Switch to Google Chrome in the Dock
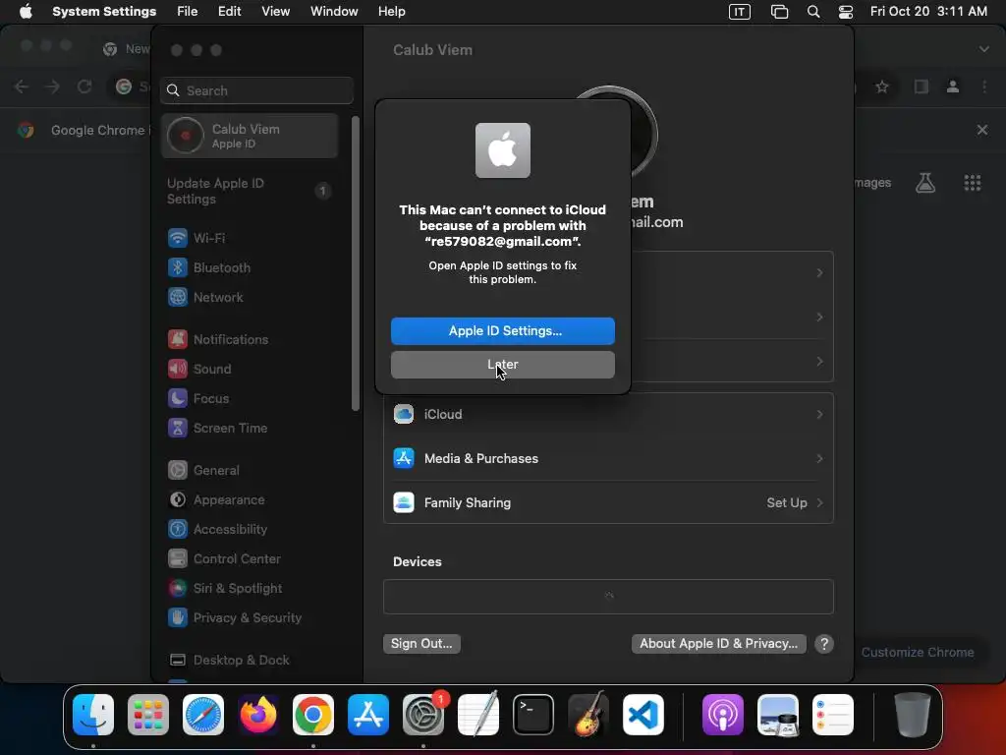This screenshot has height=755, width=1006. 313,715
